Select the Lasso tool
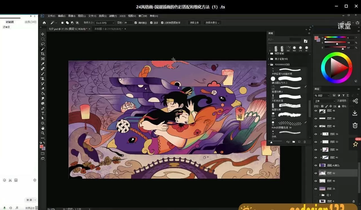This screenshot has height=210, width=361. 43,44
